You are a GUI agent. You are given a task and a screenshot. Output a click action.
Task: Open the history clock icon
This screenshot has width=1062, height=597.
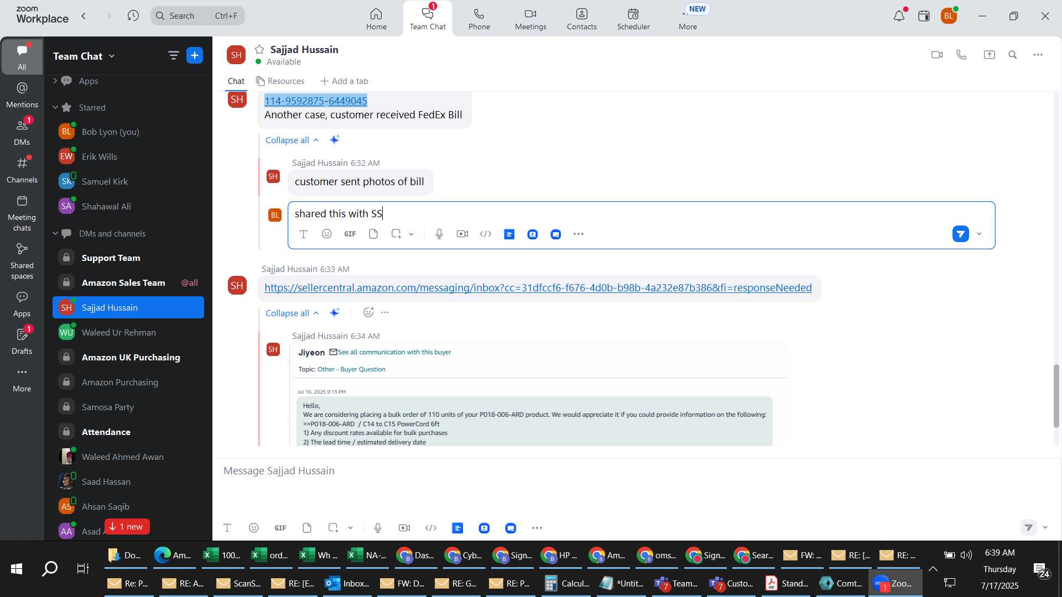tap(133, 15)
